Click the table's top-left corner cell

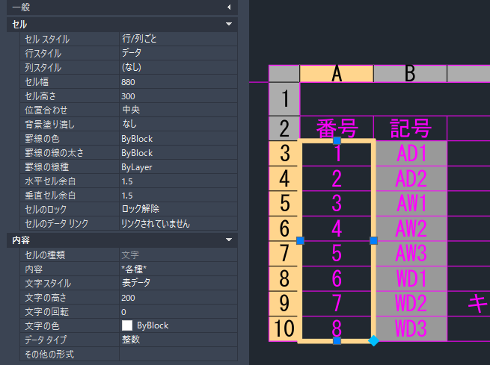pos(284,73)
